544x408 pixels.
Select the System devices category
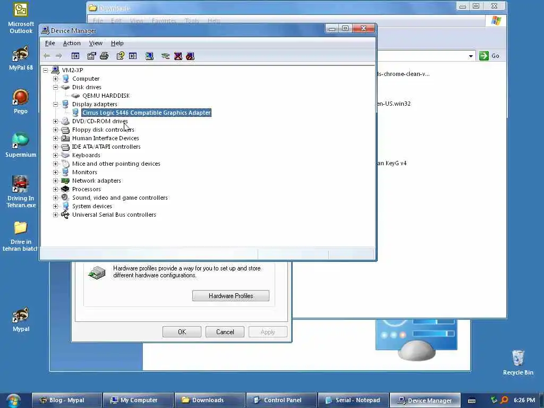tap(92, 206)
